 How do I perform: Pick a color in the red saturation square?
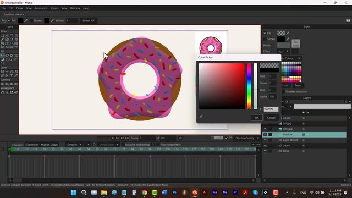tap(222, 86)
